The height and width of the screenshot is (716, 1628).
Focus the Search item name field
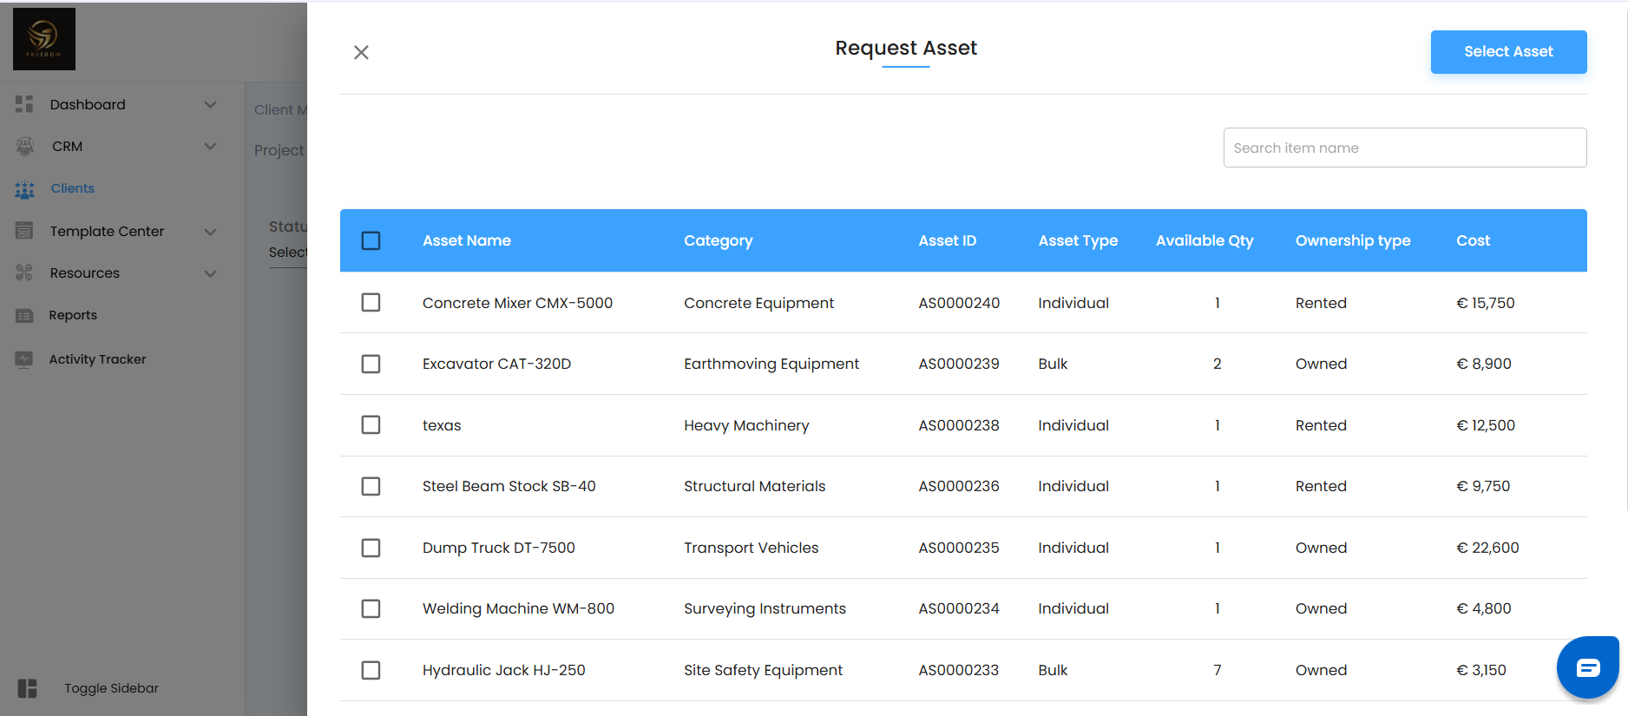[x=1404, y=148]
